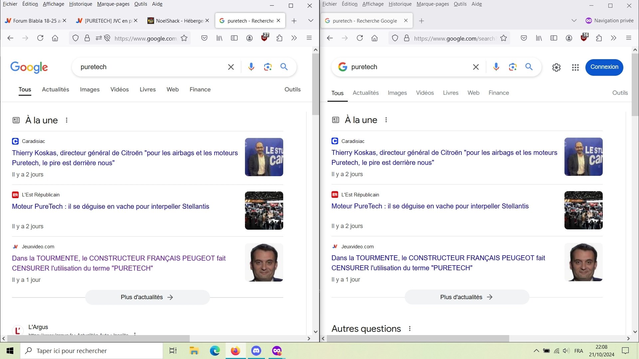
Task: Open Autres questions three-dot menu
Action: [x=410, y=329]
